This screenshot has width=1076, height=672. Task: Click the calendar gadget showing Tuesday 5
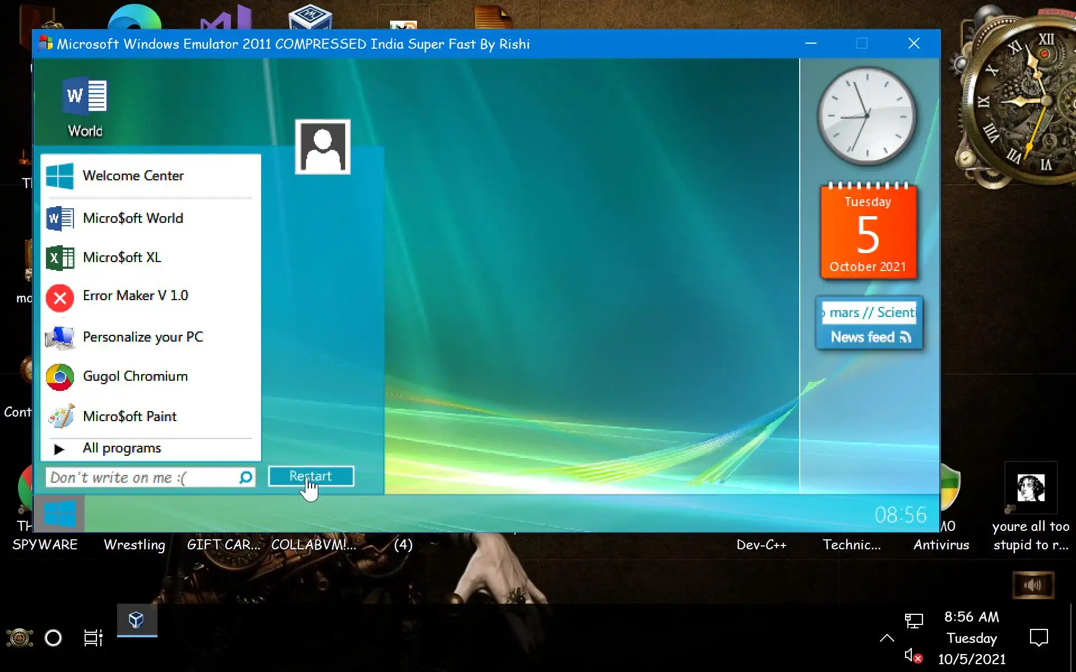tap(868, 232)
